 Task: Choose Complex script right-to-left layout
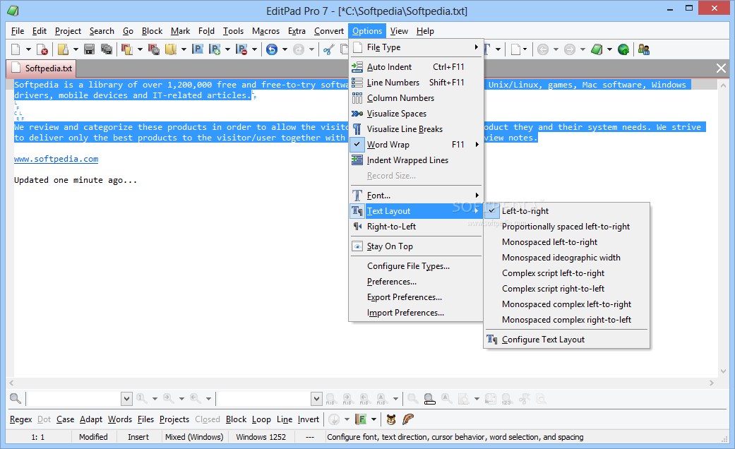567,288
